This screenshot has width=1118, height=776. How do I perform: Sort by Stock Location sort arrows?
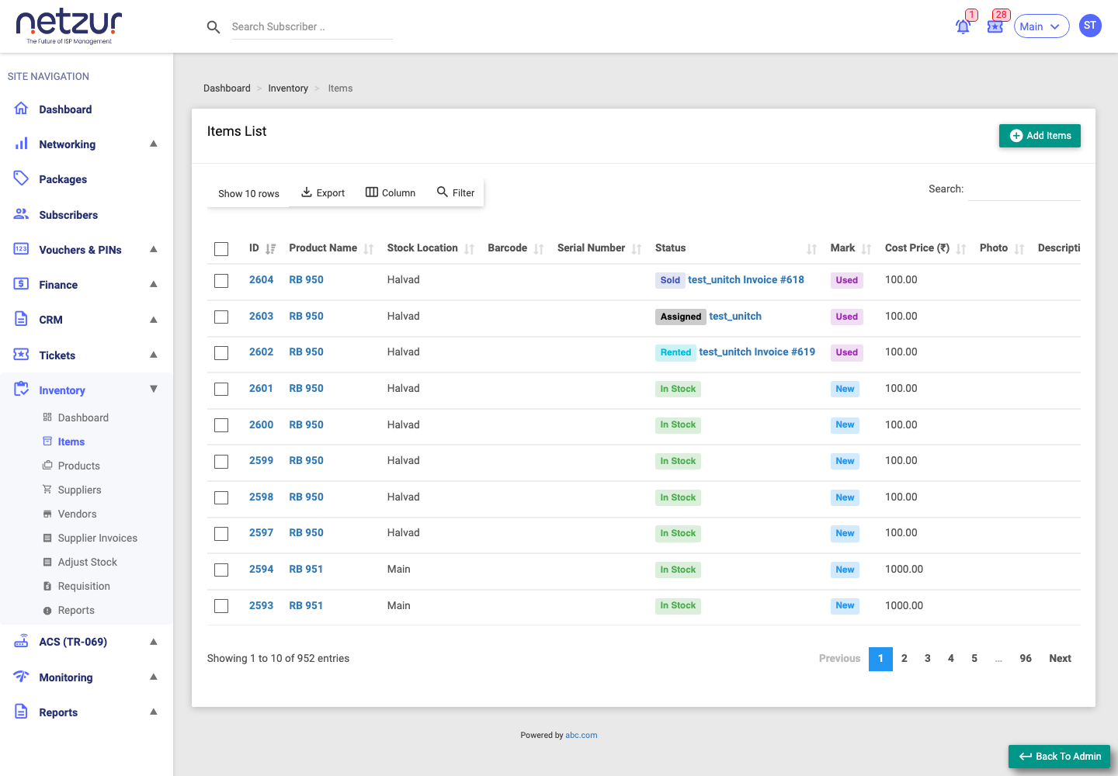(469, 249)
